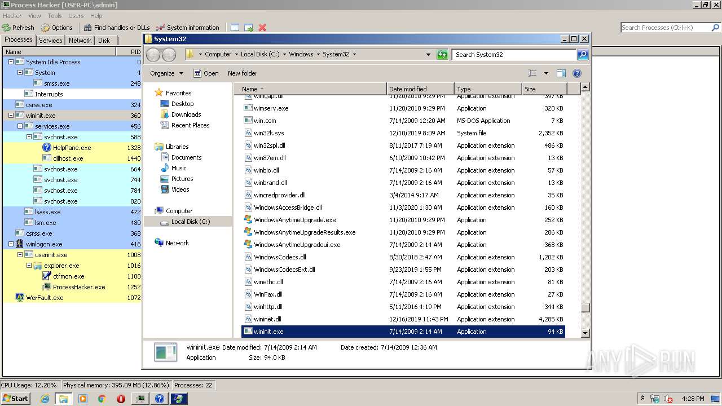
Task: Click New folder button
Action: 243,73
